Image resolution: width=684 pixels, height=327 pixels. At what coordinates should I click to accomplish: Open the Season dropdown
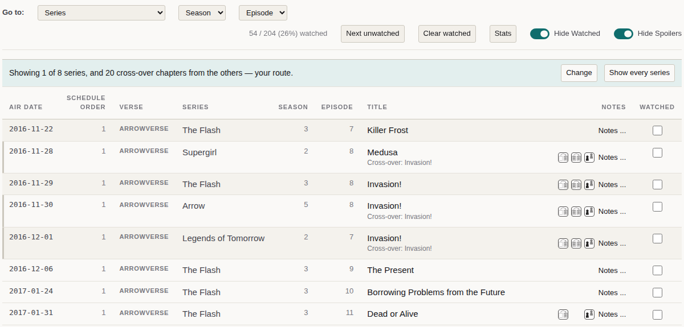click(x=202, y=13)
